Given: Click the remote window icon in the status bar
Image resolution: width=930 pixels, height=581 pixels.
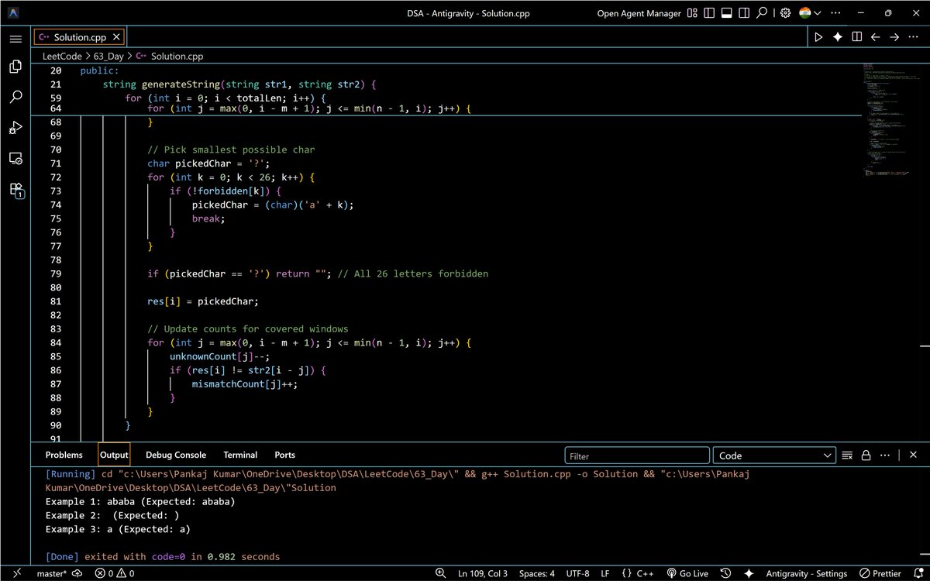Looking at the screenshot, I should point(15,574).
